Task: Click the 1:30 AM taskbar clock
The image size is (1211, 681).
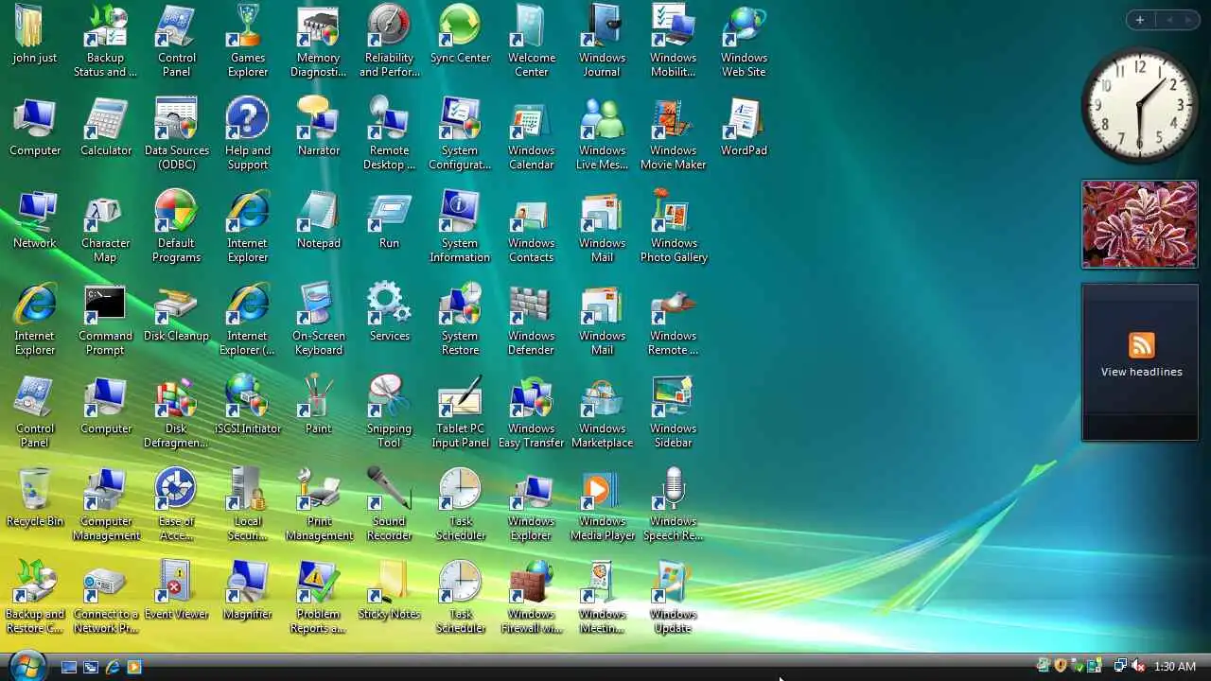Action: tap(1174, 667)
